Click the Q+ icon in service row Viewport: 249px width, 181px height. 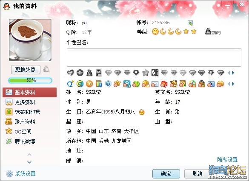[71, 84]
